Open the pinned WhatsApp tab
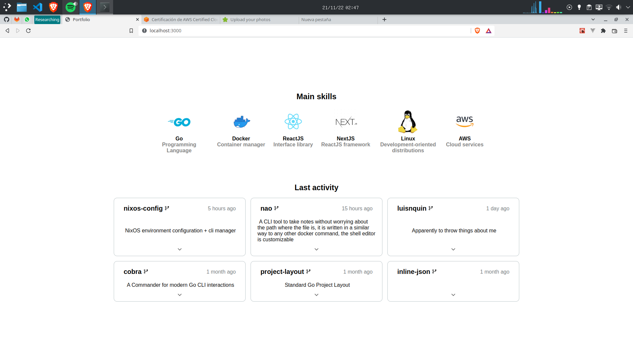Image resolution: width=633 pixels, height=356 pixels. point(27,19)
